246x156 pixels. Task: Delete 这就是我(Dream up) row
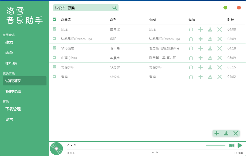point(220,39)
